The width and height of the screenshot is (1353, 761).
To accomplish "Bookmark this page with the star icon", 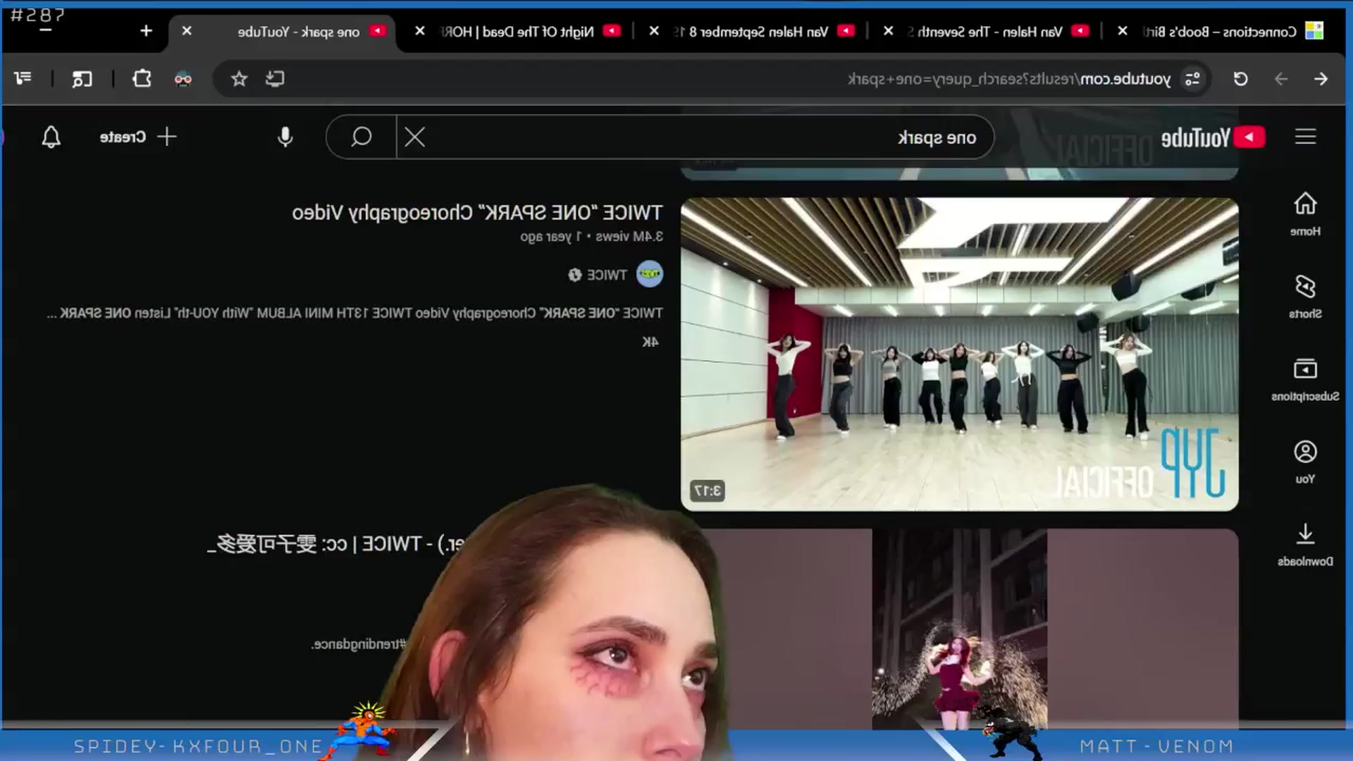I will (x=239, y=79).
